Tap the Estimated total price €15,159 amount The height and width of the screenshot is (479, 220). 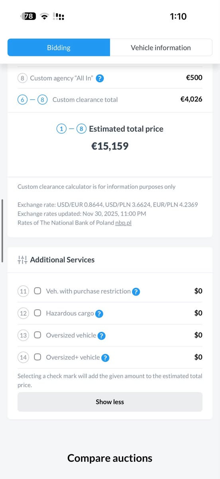110,146
